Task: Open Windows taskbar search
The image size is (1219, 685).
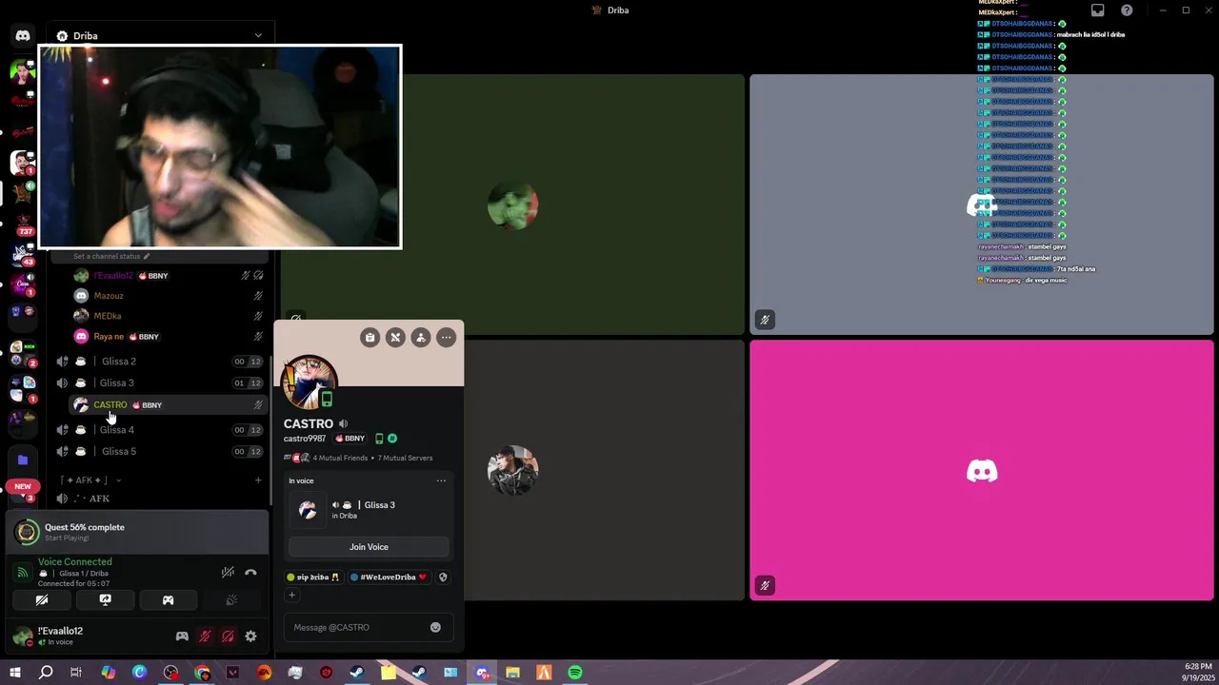Action: (46, 673)
